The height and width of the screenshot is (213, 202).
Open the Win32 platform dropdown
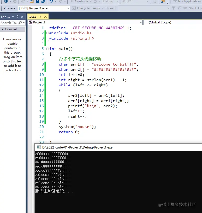[x=147, y=1]
